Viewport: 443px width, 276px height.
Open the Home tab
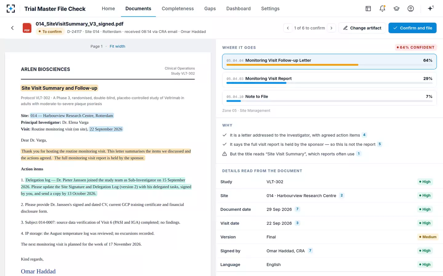coord(108,9)
